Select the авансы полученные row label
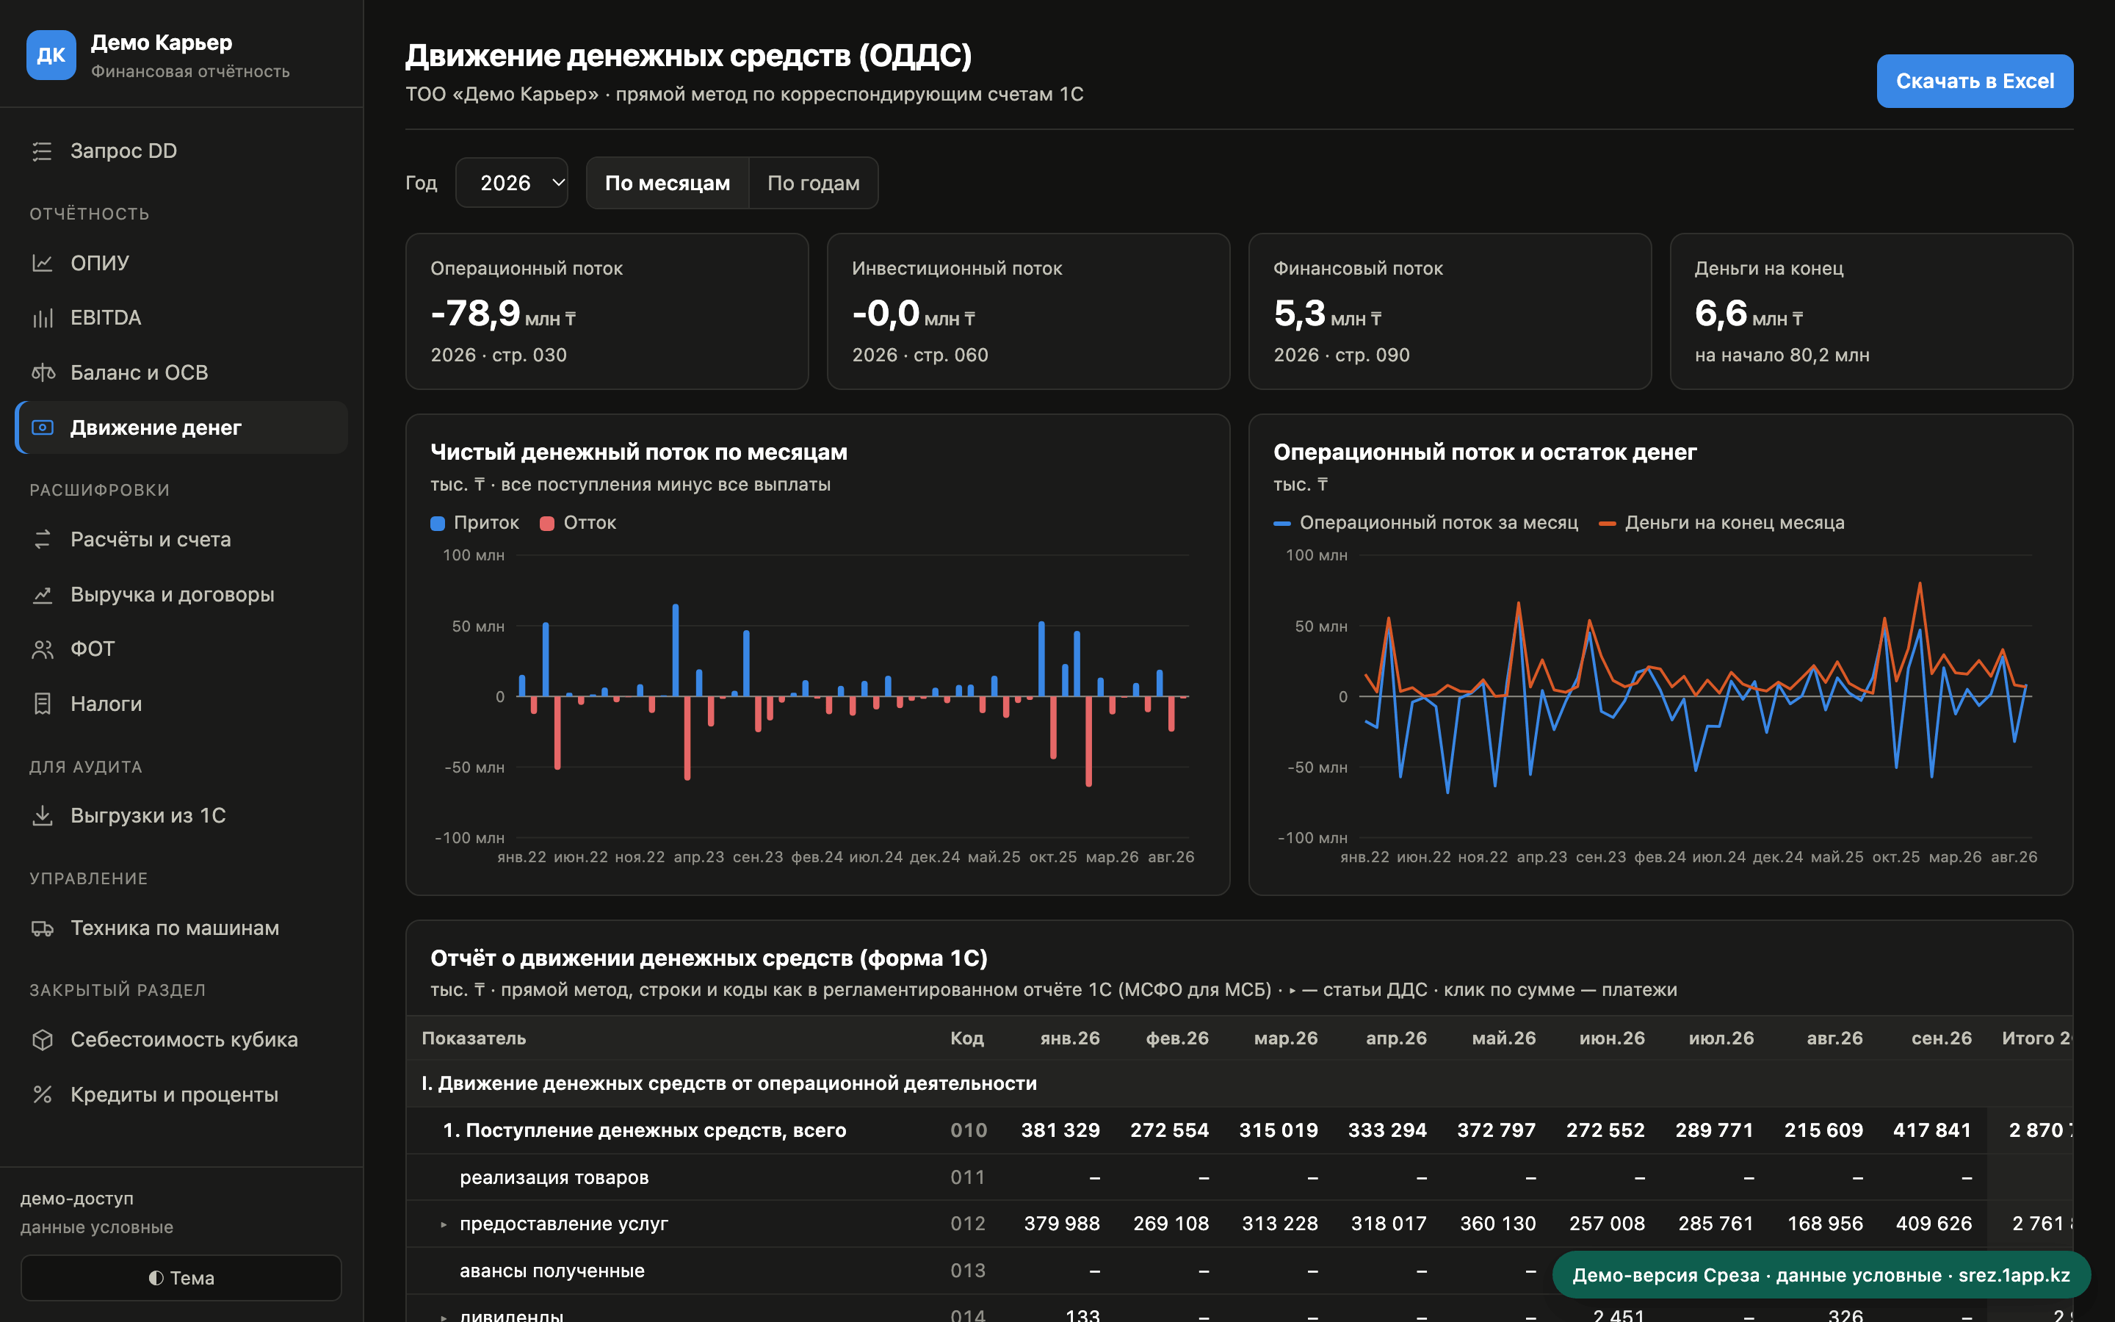Image resolution: width=2115 pixels, height=1322 pixels. [x=552, y=1271]
